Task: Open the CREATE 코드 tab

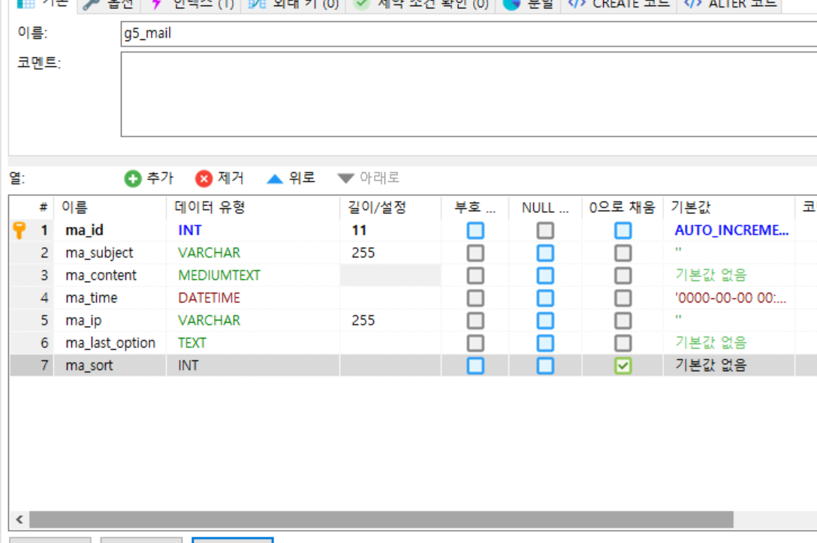Action: click(620, 4)
